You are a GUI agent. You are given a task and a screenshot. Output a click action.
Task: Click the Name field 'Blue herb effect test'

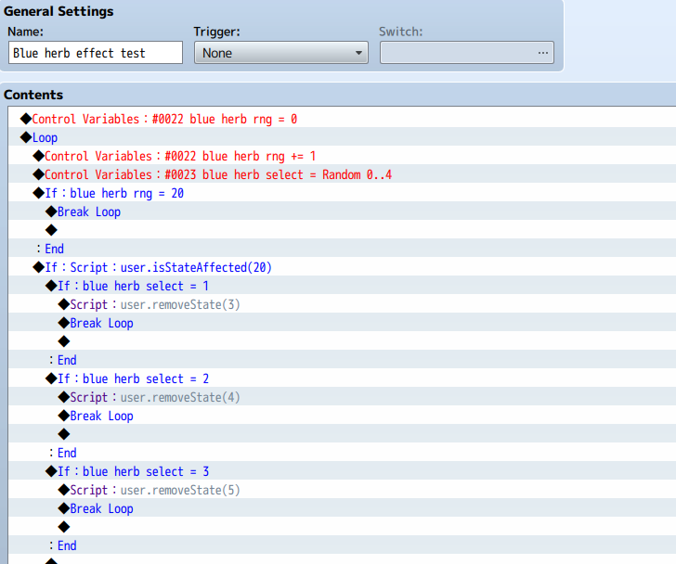(x=96, y=53)
